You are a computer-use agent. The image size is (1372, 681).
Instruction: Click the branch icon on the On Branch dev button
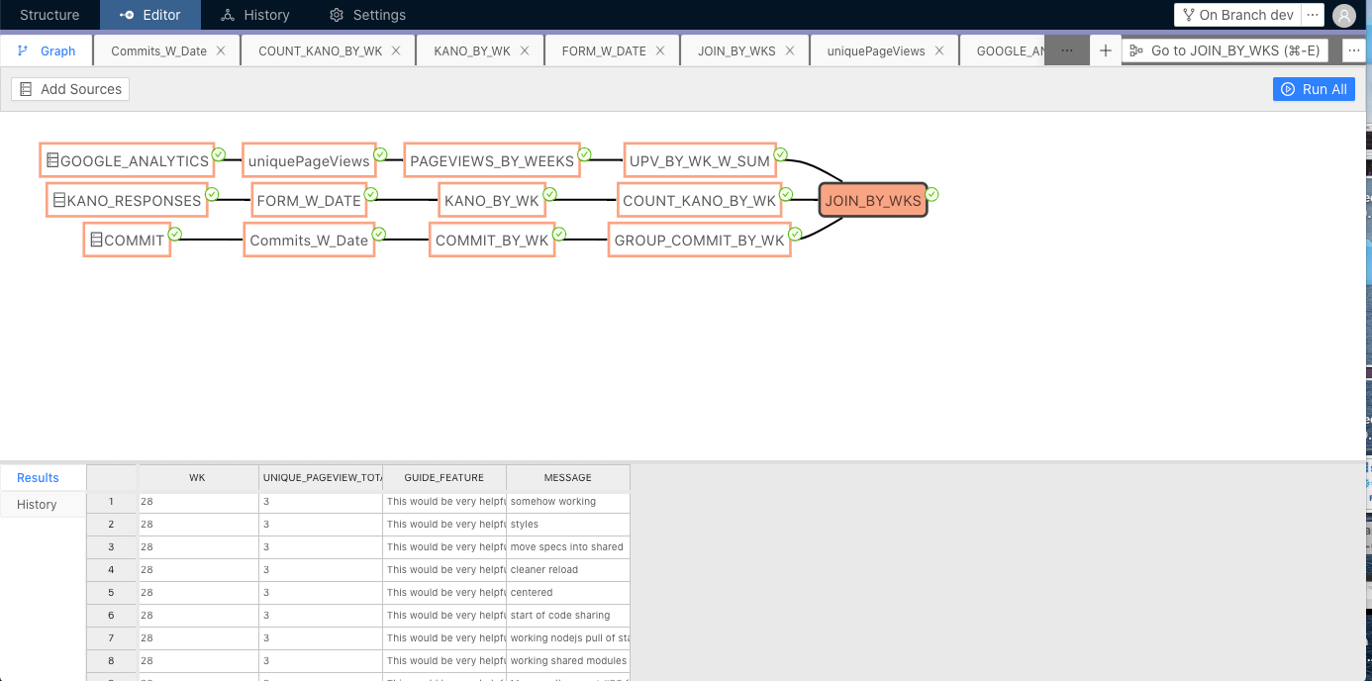(1189, 15)
